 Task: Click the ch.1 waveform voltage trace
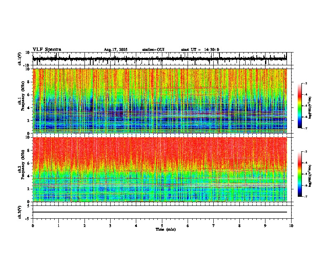point(159,59)
